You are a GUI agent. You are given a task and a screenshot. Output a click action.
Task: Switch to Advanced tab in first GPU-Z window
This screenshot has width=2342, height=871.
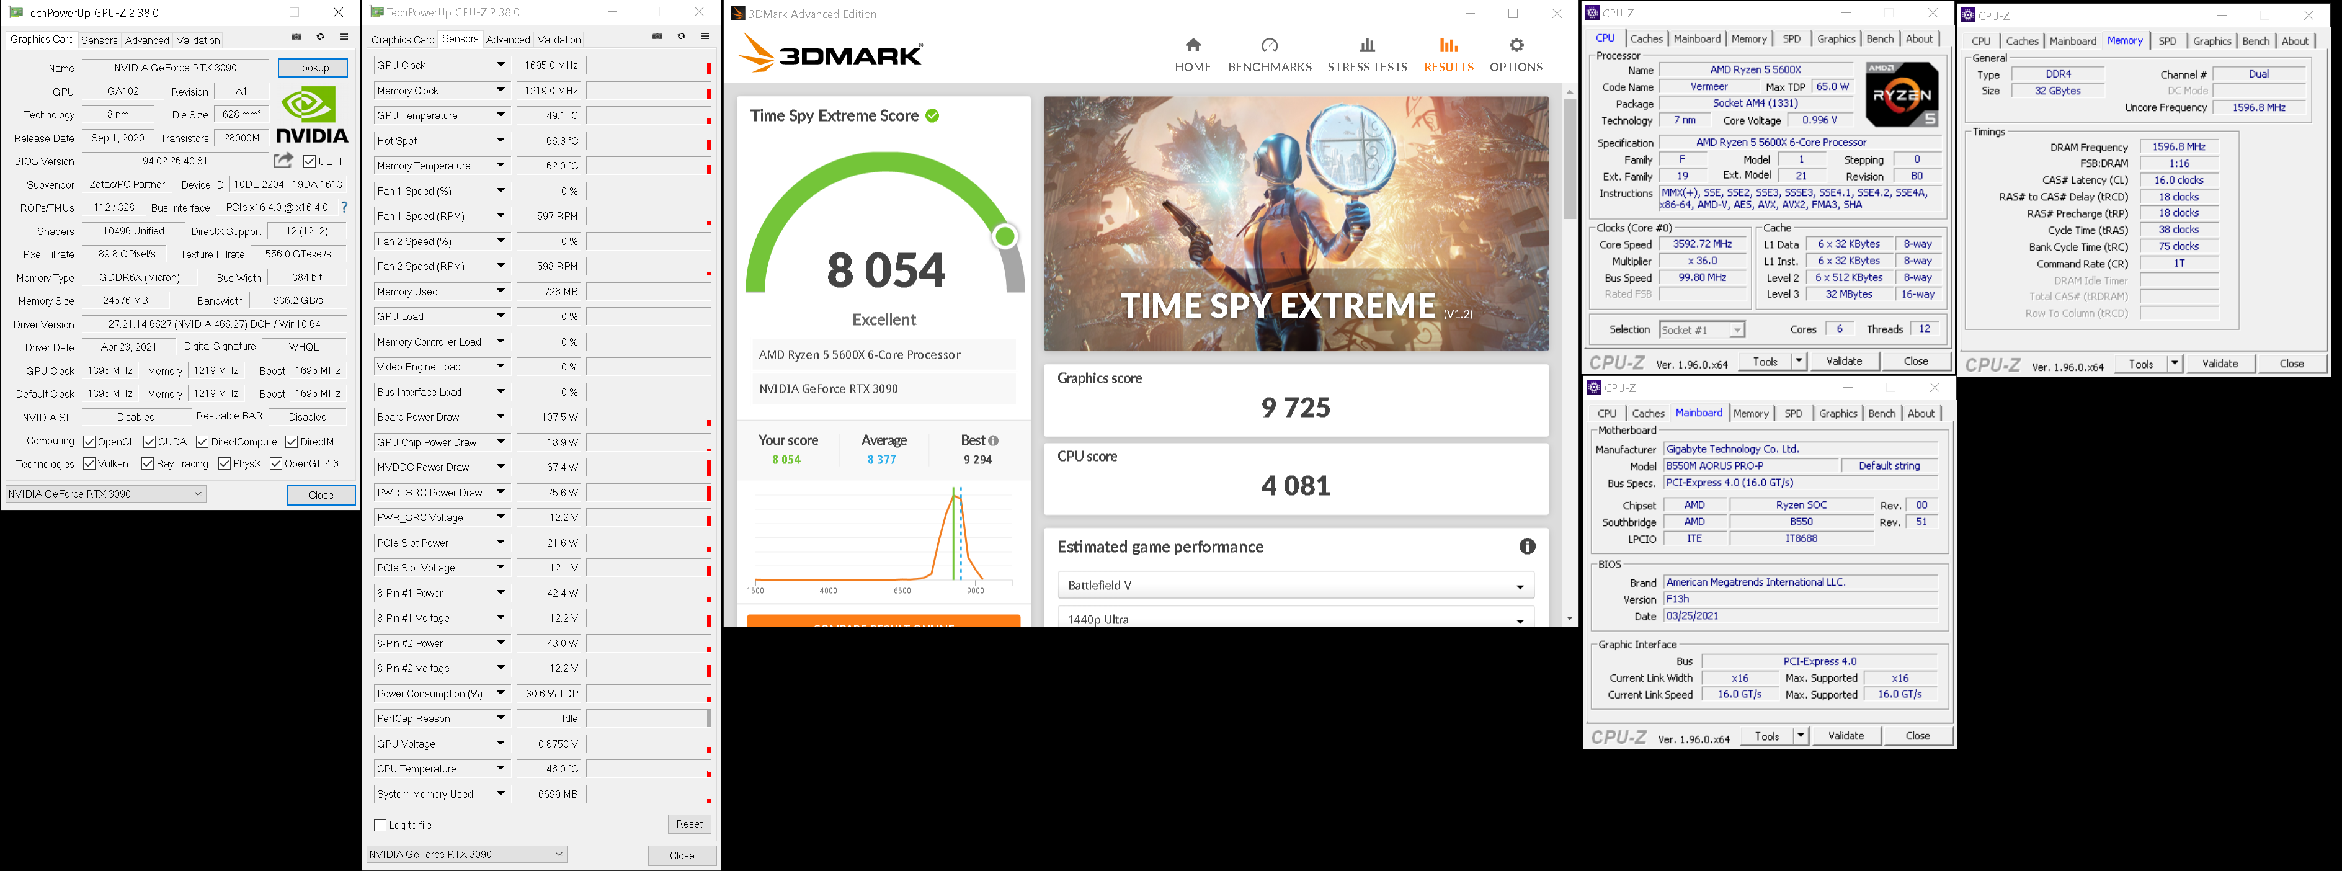[147, 40]
